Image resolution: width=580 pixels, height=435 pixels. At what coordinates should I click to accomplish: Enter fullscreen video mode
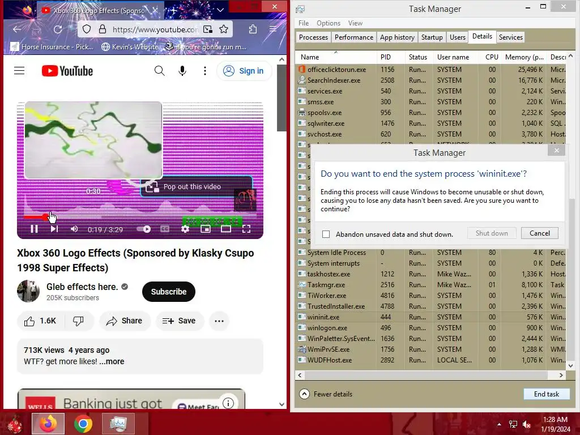tap(246, 229)
